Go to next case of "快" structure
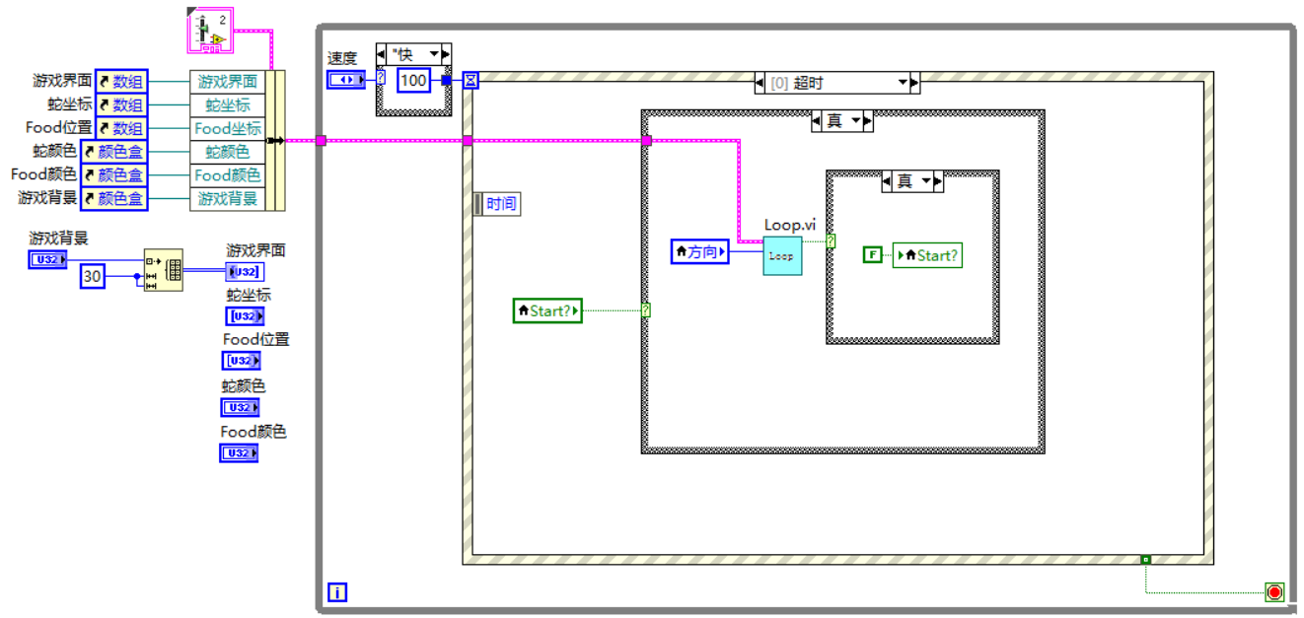 point(446,53)
